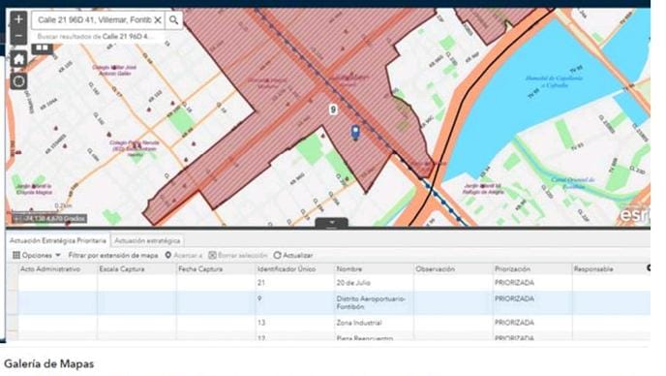The height and width of the screenshot is (376, 666).
Task: Find my location on the map
Action: (18, 80)
